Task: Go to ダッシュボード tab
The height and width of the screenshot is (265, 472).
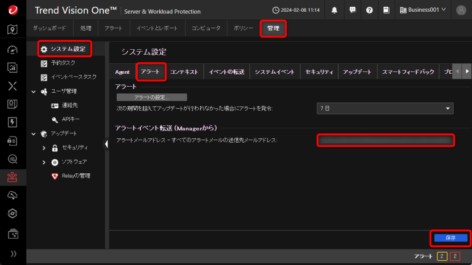Action: [x=50, y=28]
